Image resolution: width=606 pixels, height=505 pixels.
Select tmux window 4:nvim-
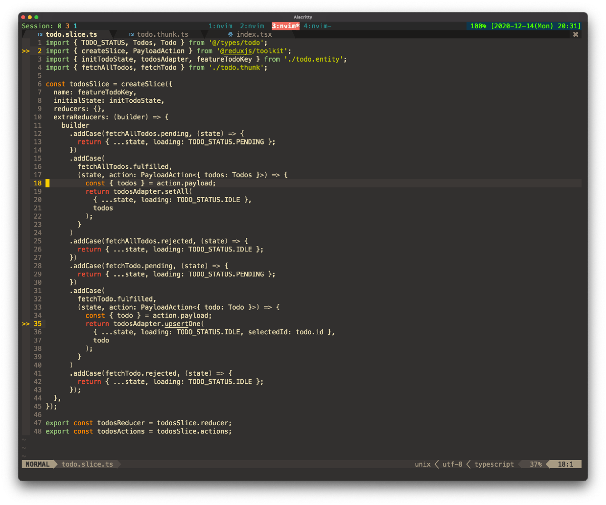(317, 26)
